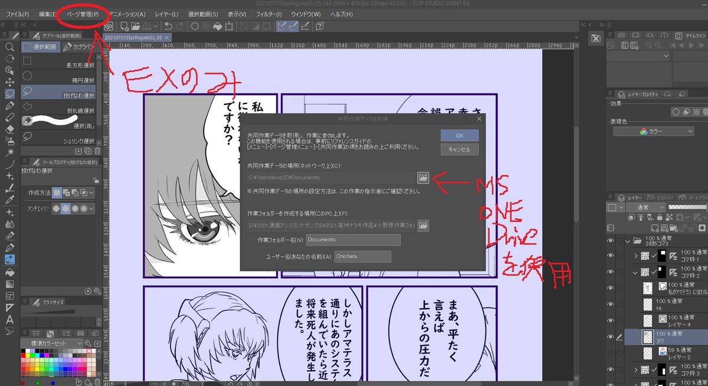The height and width of the screenshot is (386, 708).
Task: Hide the ヌリ layer
Action: 611,336
